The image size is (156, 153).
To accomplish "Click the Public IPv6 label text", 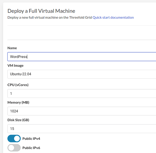I will point(31,148).
